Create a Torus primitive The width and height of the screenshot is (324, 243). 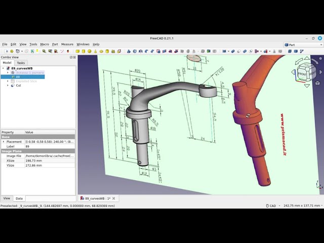(101, 51)
